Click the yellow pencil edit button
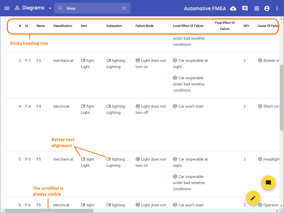Screen dimensions: 284x213 coord(253,198)
